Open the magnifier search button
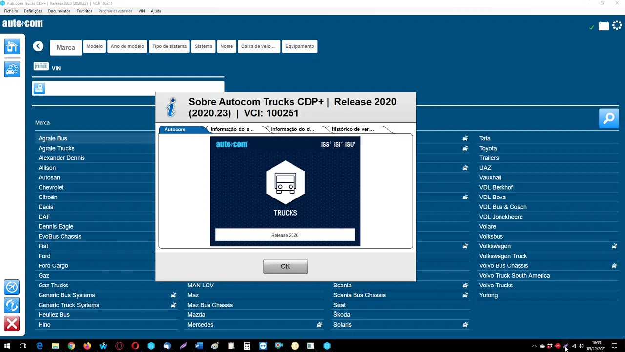 pos(609,118)
